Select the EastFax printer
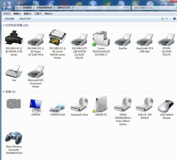The width and height of the screenshot is (177, 160). point(123,41)
